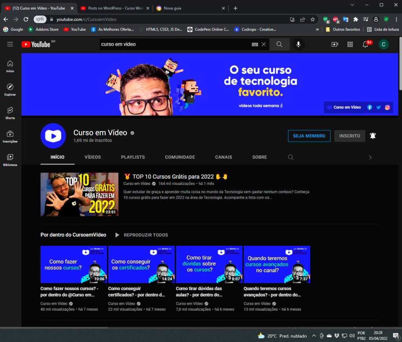402x342 pixels.
Task: Open Biblioteca in the sidebar
Action: [10, 160]
